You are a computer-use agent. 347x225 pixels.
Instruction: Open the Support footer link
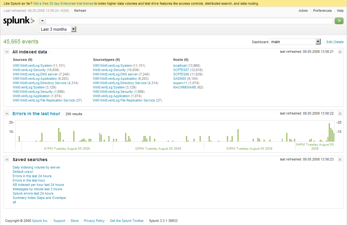point(59,221)
